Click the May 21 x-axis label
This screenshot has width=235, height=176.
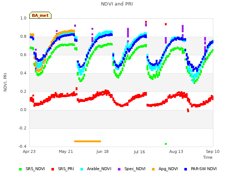pyautogui.click(x=66, y=151)
